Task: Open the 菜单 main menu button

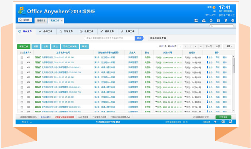Action: 25,20
